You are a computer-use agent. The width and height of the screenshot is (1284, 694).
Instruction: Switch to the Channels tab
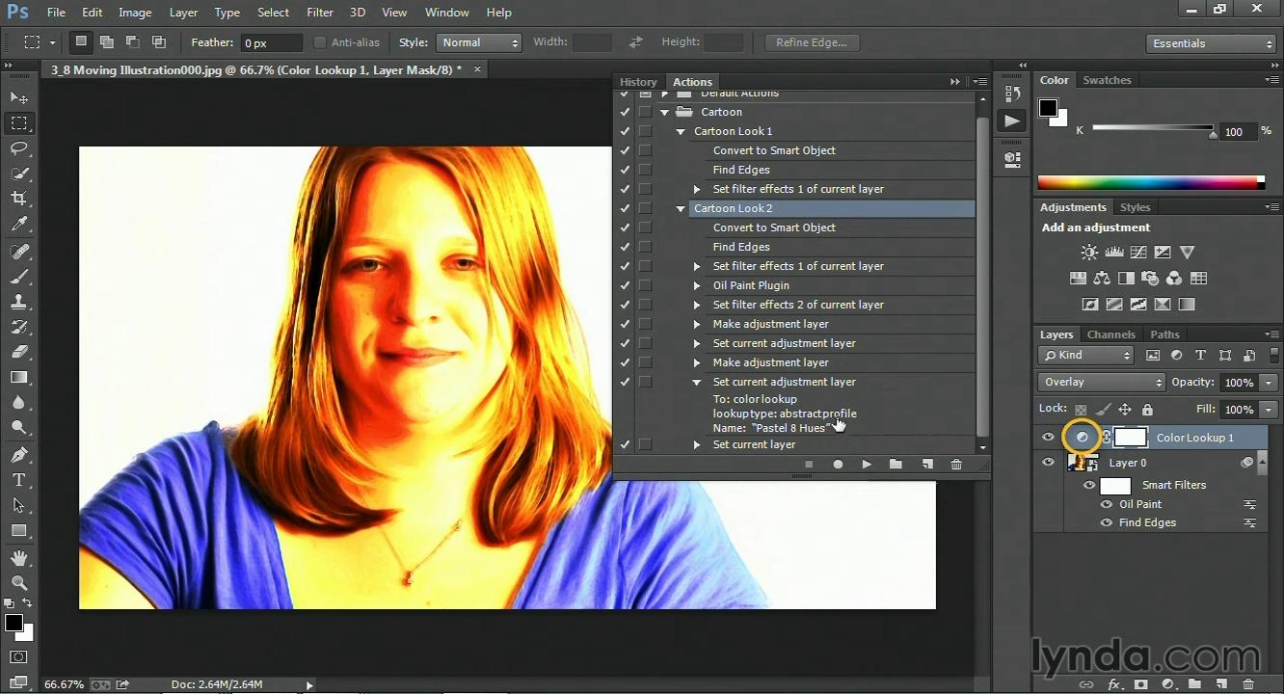click(x=1110, y=334)
